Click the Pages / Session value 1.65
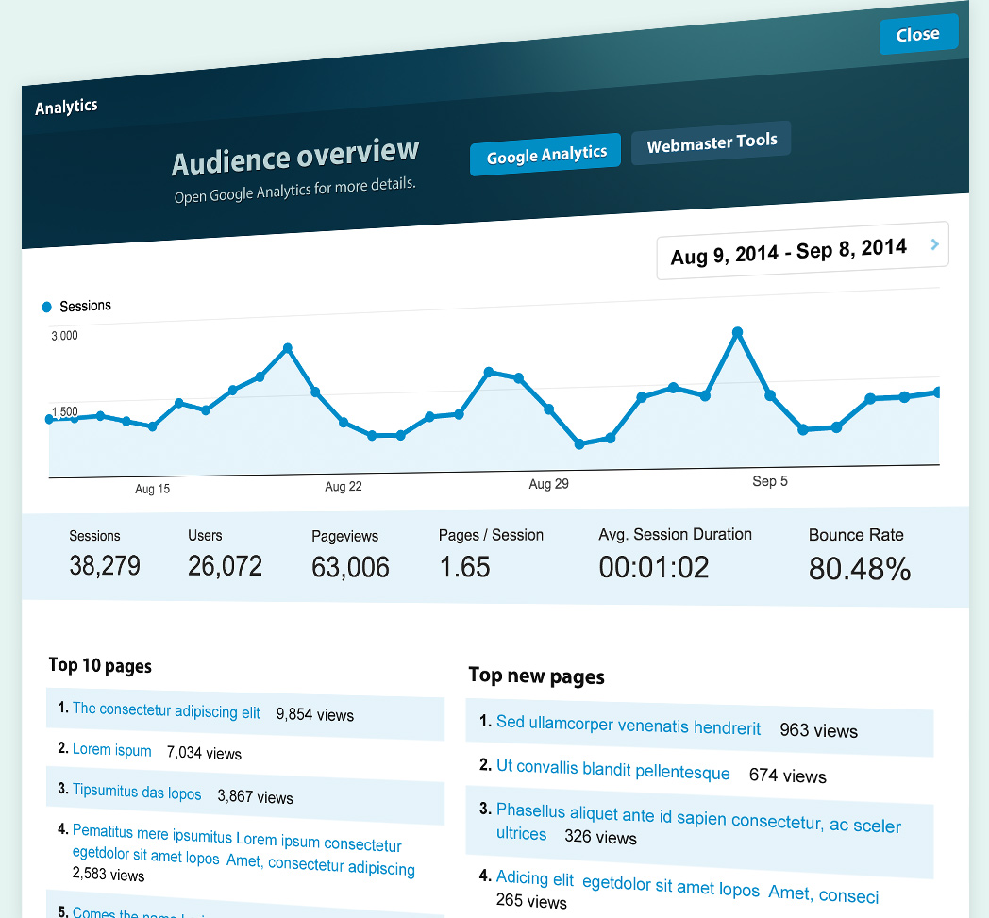The width and height of the screenshot is (989, 918). coord(464,567)
